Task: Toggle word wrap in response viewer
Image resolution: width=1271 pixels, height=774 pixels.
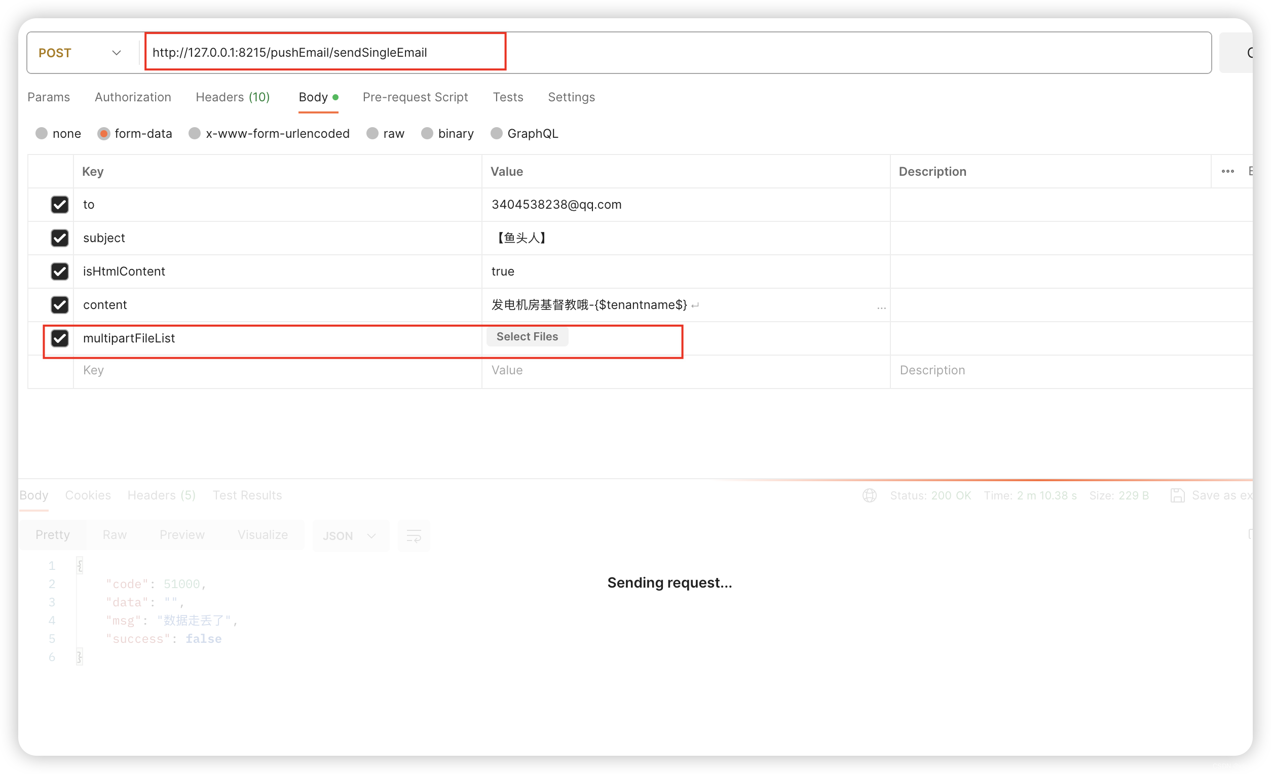Action: [414, 536]
